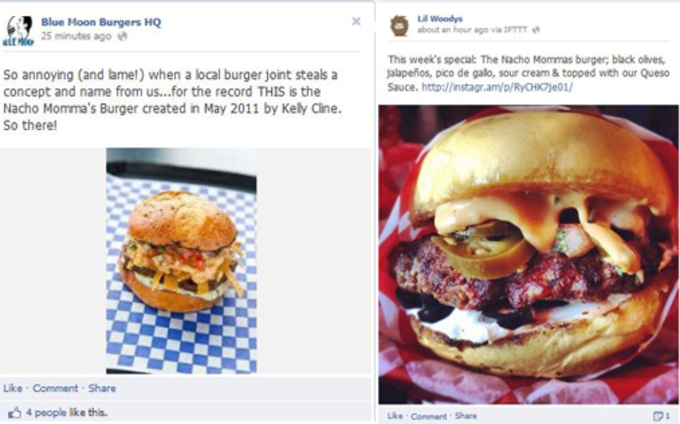Like the Blue Moon Burgers post
This screenshot has width=680, height=424.
point(13,388)
